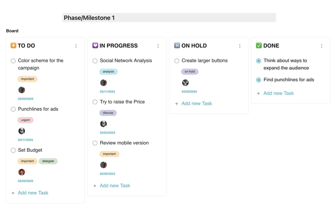
Task: Mark Color scheme for the campaign complete
Action: point(13,61)
